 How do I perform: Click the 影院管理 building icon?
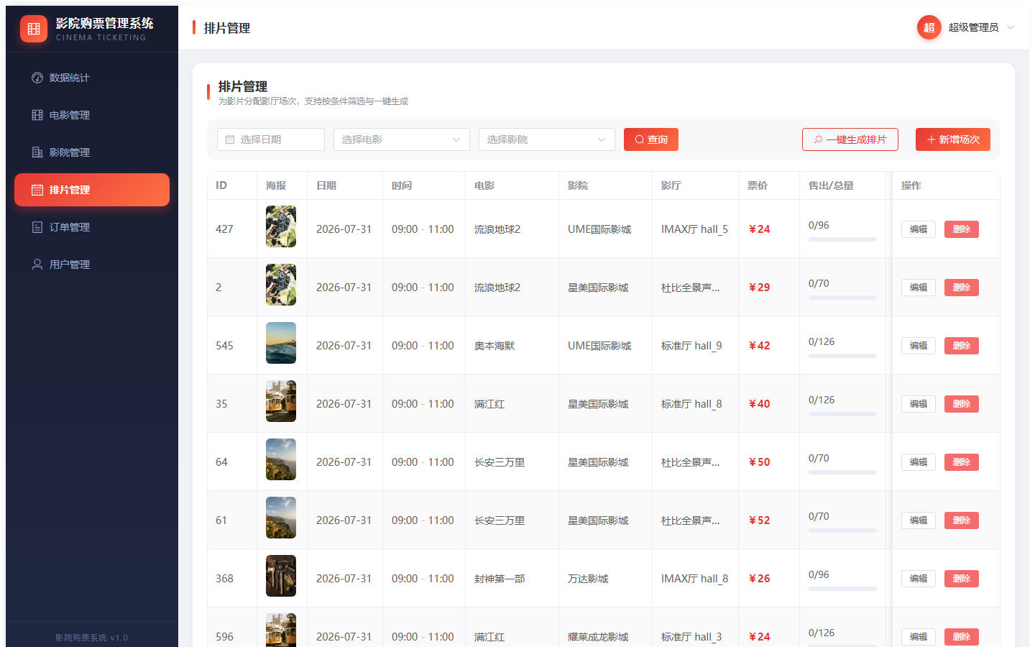point(37,152)
